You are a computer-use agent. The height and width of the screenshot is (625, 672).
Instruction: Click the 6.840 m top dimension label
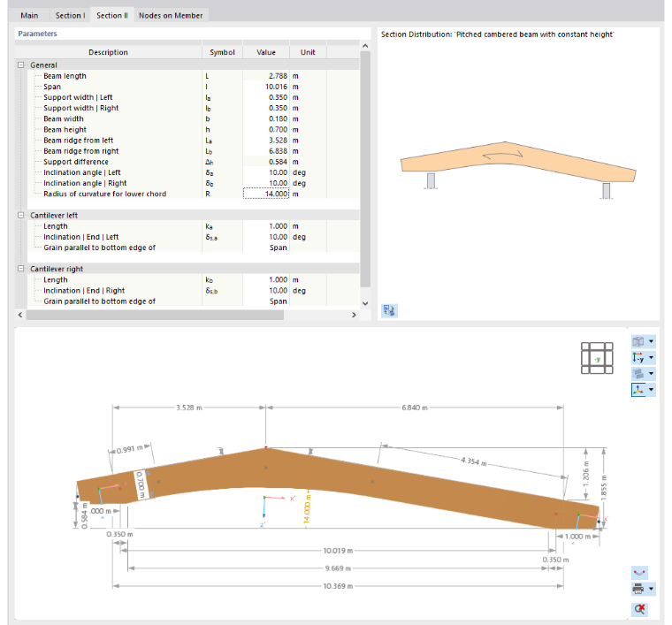[x=415, y=408]
